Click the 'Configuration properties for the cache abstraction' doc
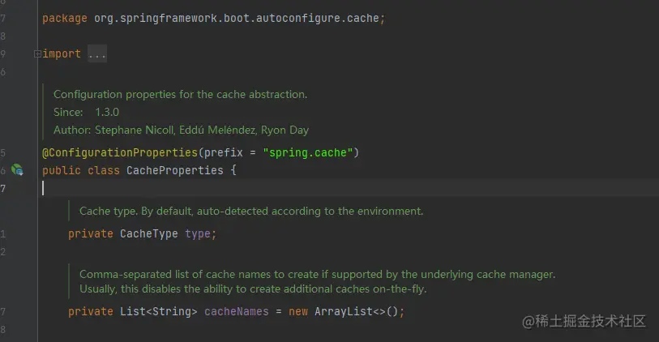 coord(180,95)
